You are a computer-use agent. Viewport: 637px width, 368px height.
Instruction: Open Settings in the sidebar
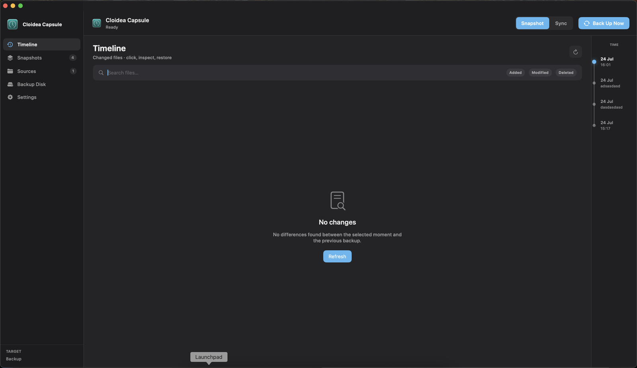42,97
